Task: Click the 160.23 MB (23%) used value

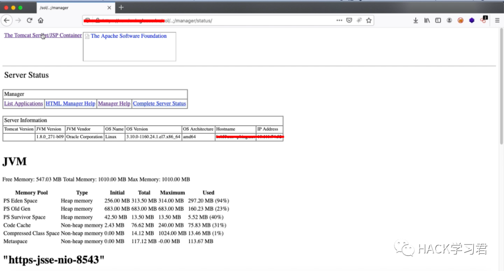Action: tap(209, 209)
